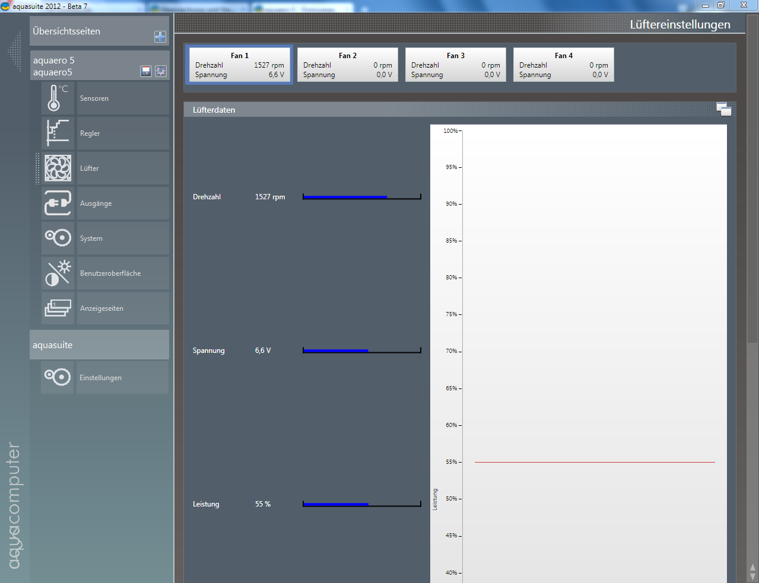
Task: Open the Regler controller curve icon
Action: pos(58,133)
